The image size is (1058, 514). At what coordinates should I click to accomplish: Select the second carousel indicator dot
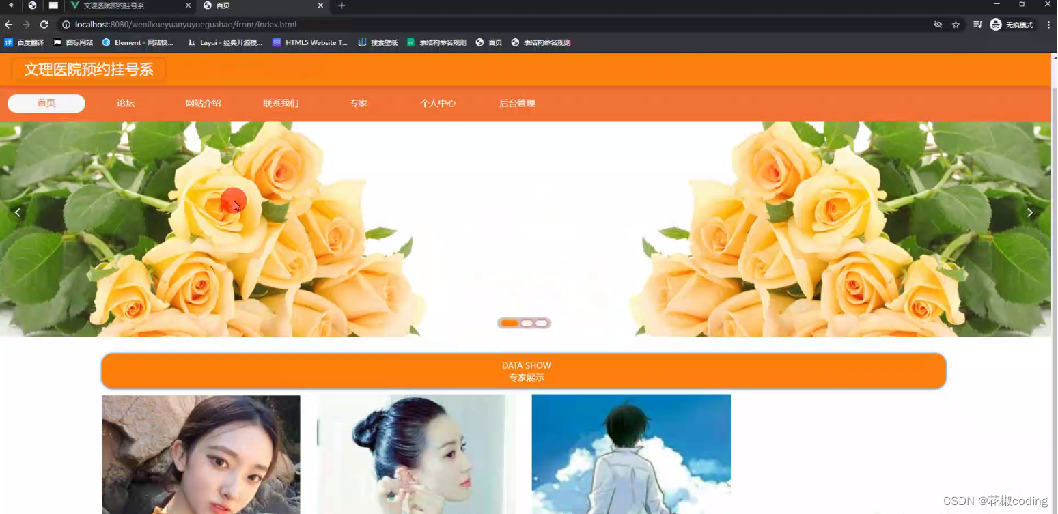526,322
